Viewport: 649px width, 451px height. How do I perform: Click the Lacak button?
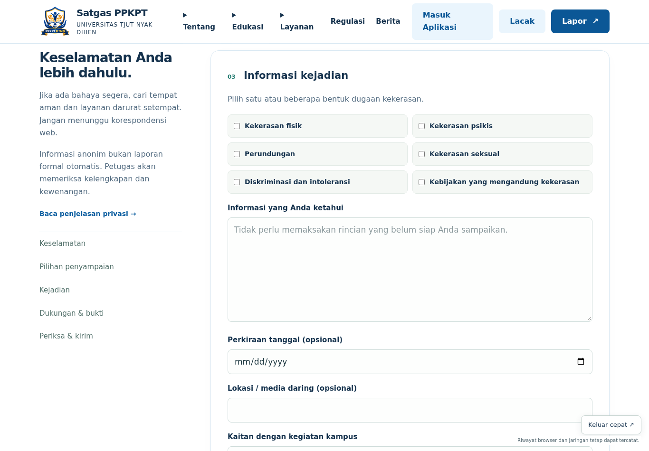click(x=522, y=21)
